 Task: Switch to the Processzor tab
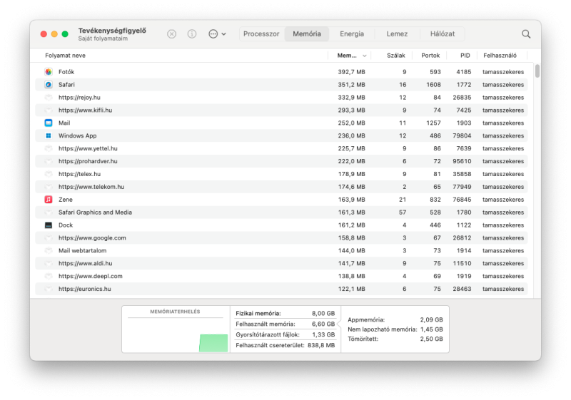261,34
